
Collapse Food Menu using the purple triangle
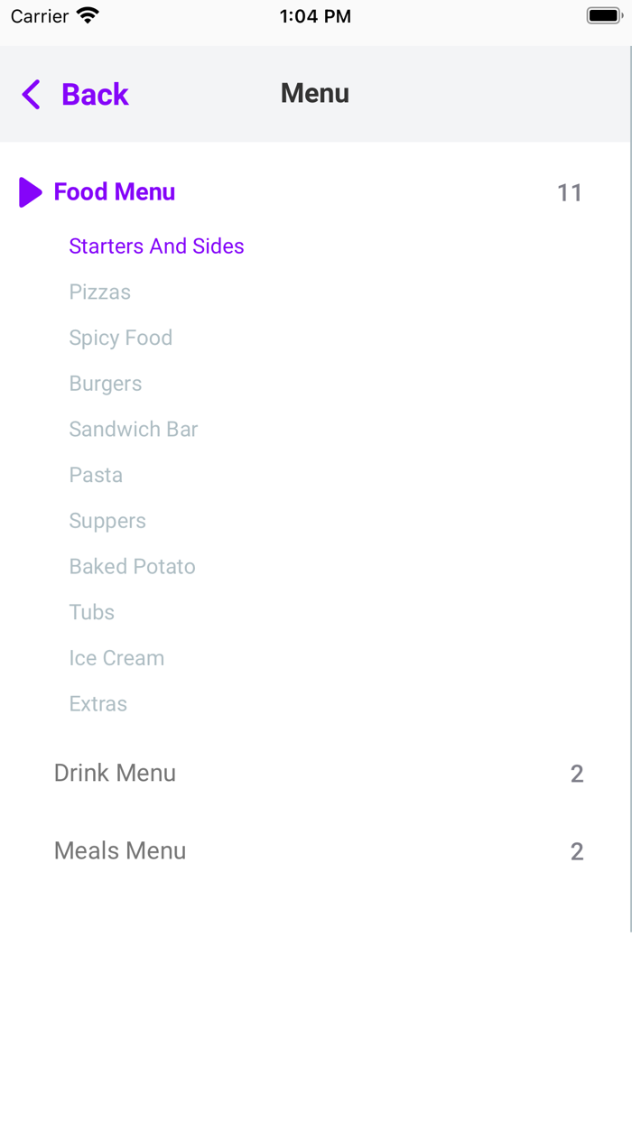(x=30, y=192)
